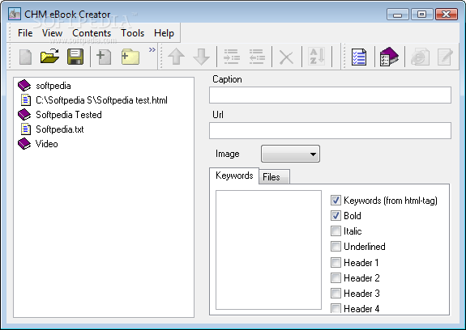Image resolution: width=466 pixels, height=330 pixels.
Task: Enable the Italic checkbox
Action: [x=336, y=231]
